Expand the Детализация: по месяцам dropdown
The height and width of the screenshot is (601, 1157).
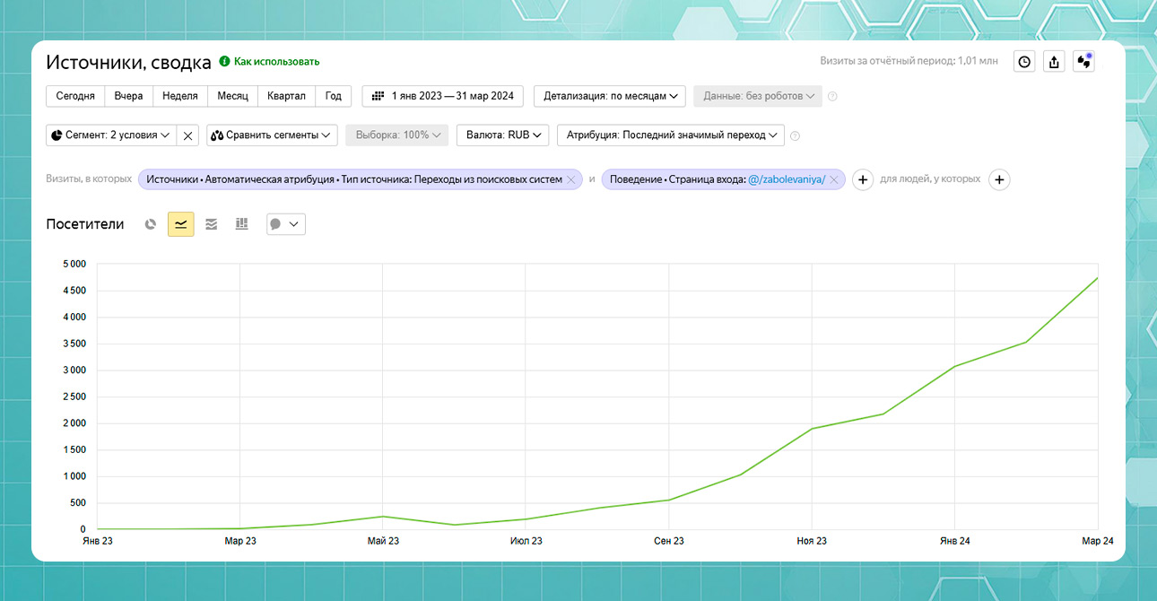pyautogui.click(x=610, y=96)
